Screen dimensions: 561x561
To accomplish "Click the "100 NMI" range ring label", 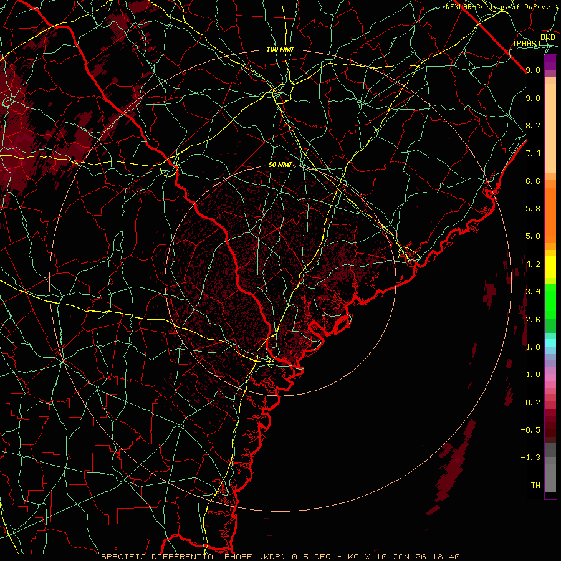I will pos(280,49).
